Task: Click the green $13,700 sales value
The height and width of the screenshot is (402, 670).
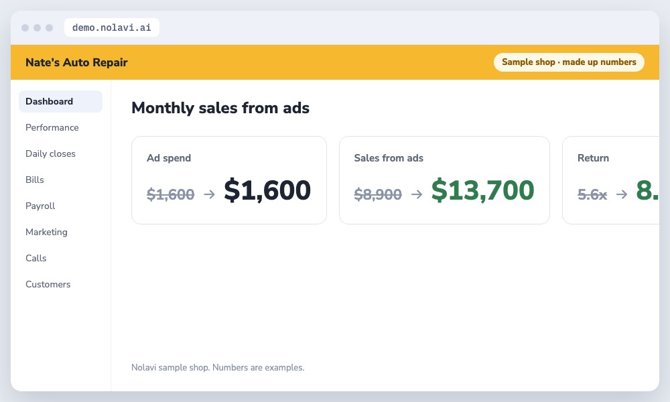Action: (x=482, y=190)
